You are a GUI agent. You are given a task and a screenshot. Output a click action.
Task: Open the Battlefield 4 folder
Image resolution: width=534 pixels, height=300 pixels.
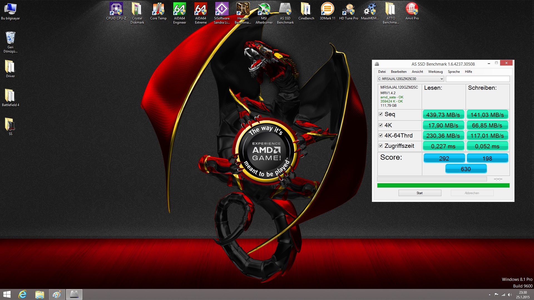tap(10, 98)
